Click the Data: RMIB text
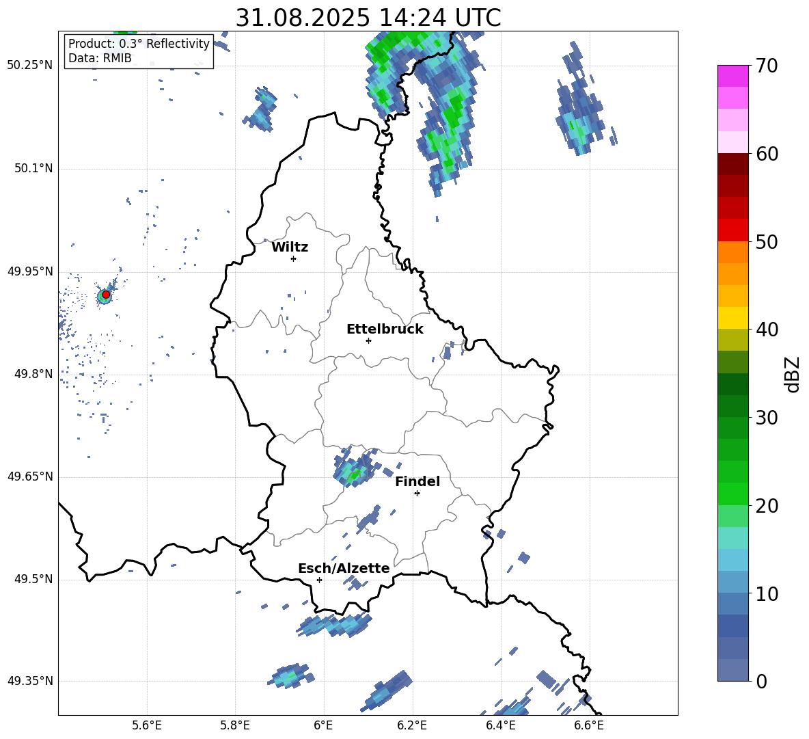This screenshot has height=739, width=809. pos(100,58)
